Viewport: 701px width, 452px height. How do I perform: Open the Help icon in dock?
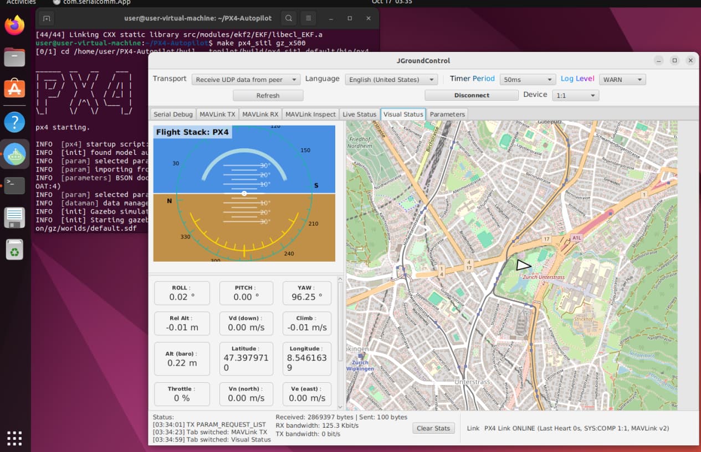15,122
